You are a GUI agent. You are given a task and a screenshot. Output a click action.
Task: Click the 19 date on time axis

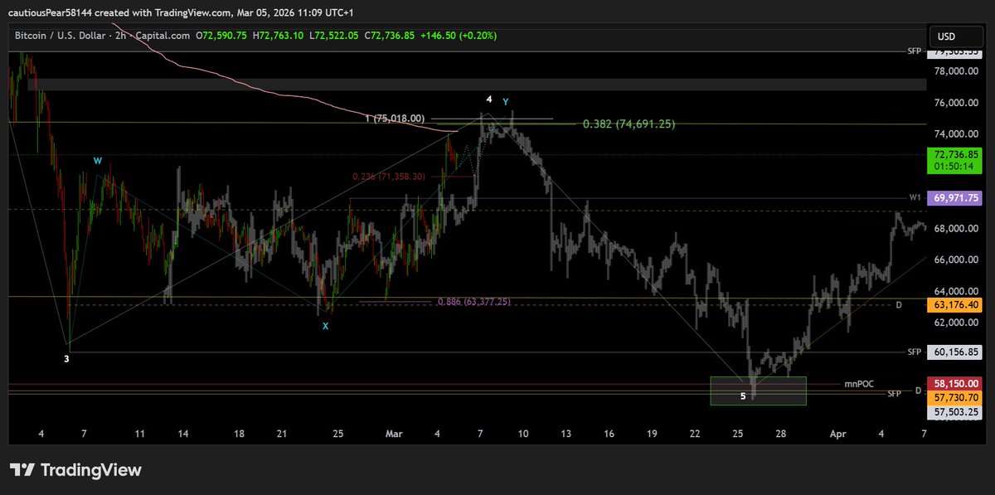(652, 433)
